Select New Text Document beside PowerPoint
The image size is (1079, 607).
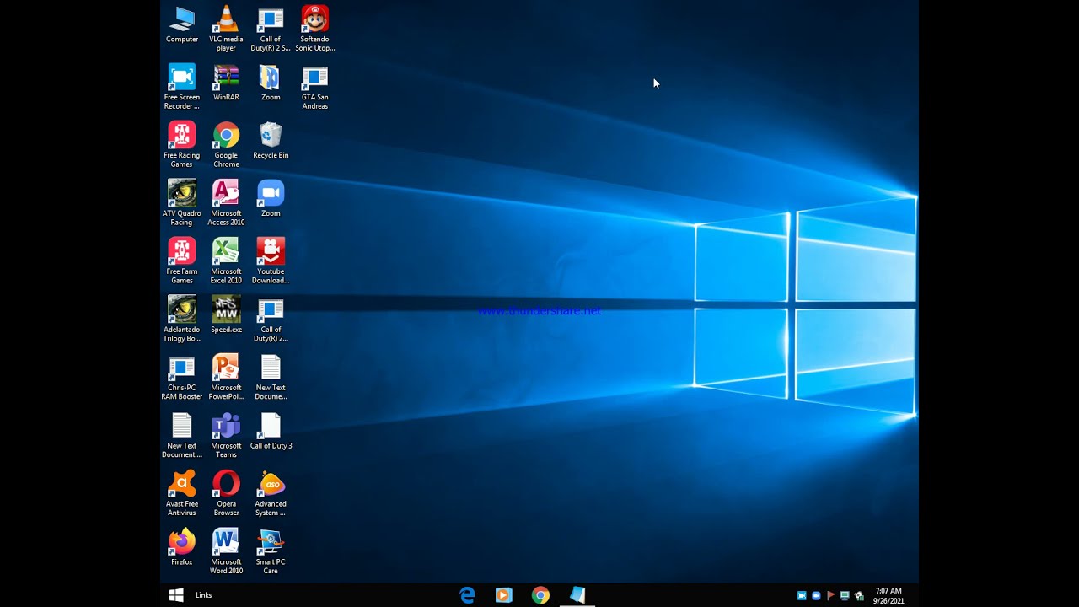271,378
